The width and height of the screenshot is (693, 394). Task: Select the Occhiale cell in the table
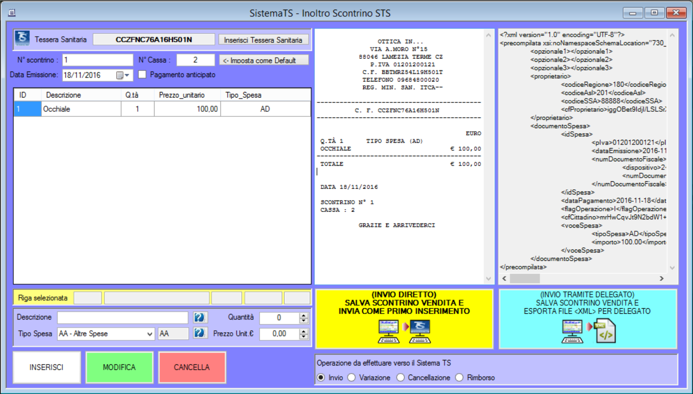tap(81, 109)
